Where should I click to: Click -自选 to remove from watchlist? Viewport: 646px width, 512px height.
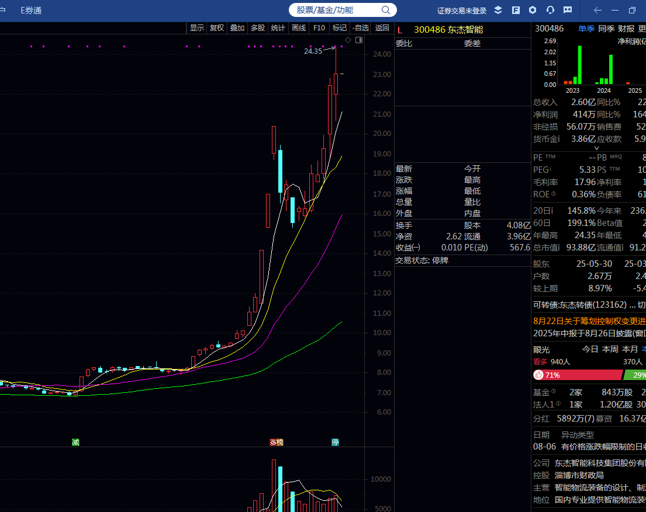361,28
